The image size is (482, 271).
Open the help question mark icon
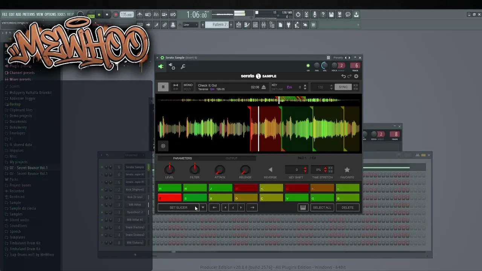tap(323, 15)
